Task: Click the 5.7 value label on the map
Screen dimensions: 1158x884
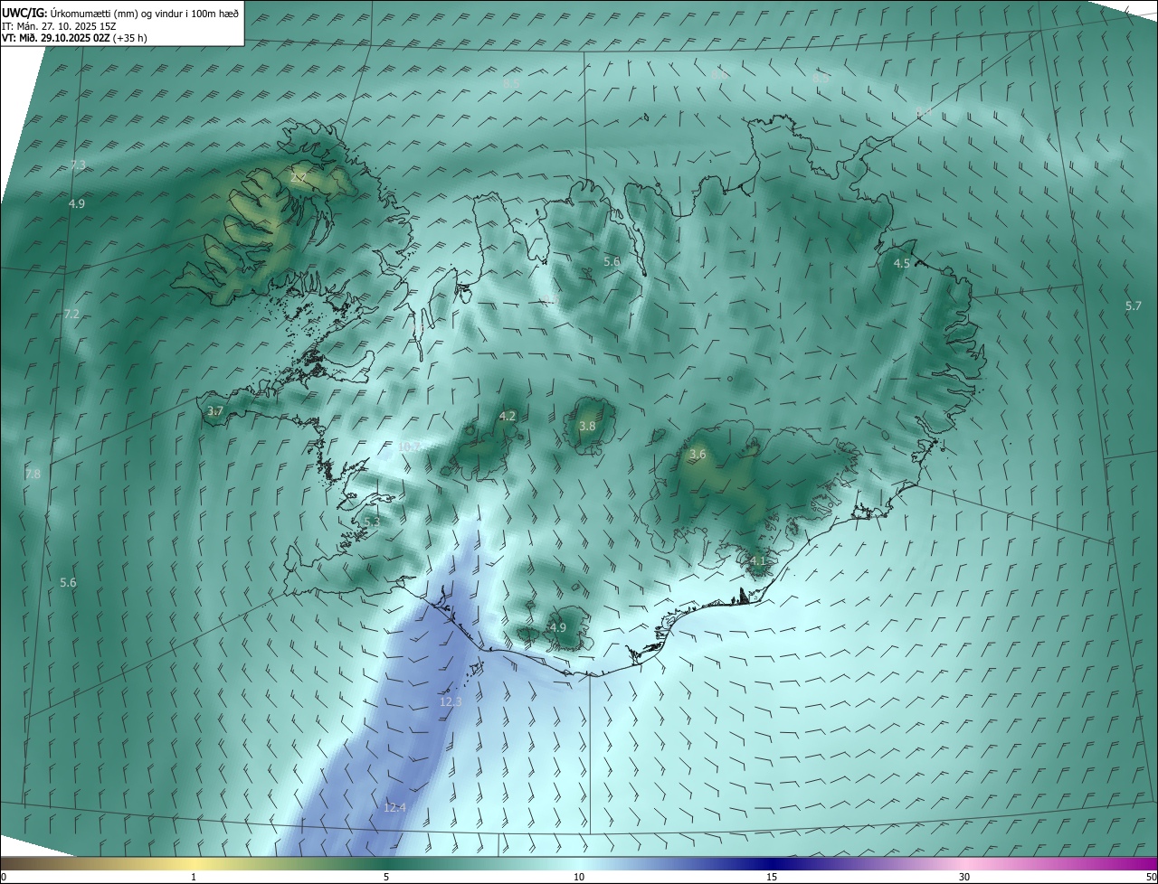Action: coord(1133,306)
